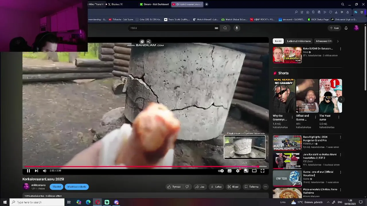Screen dimensions: 367x206
Task: Dislike the video with thumbs down
Action: pyautogui.click(x=187, y=187)
